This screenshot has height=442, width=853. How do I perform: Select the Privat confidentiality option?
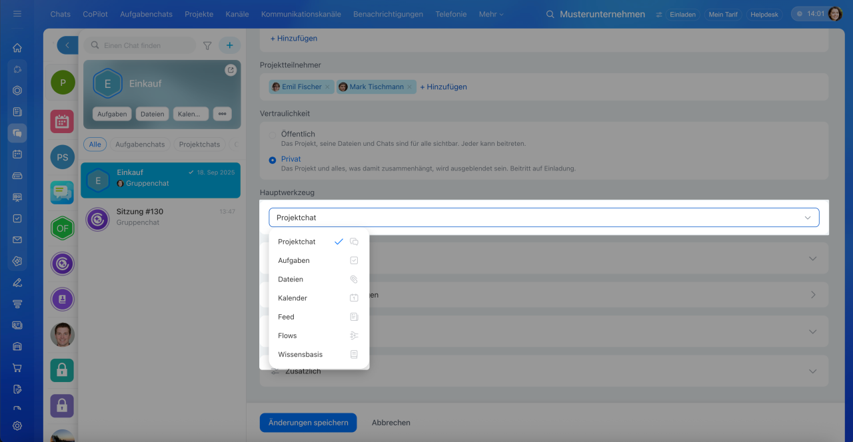click(272, 160)
